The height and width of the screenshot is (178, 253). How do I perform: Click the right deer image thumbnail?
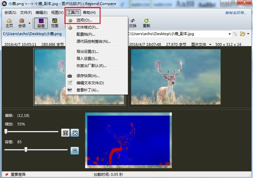[x=176, y=77]
